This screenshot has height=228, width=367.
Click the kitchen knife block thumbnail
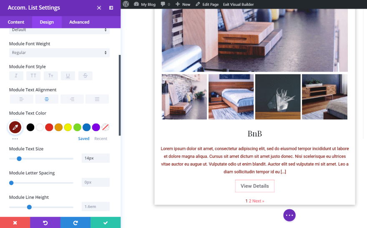(x=184, y=97)
